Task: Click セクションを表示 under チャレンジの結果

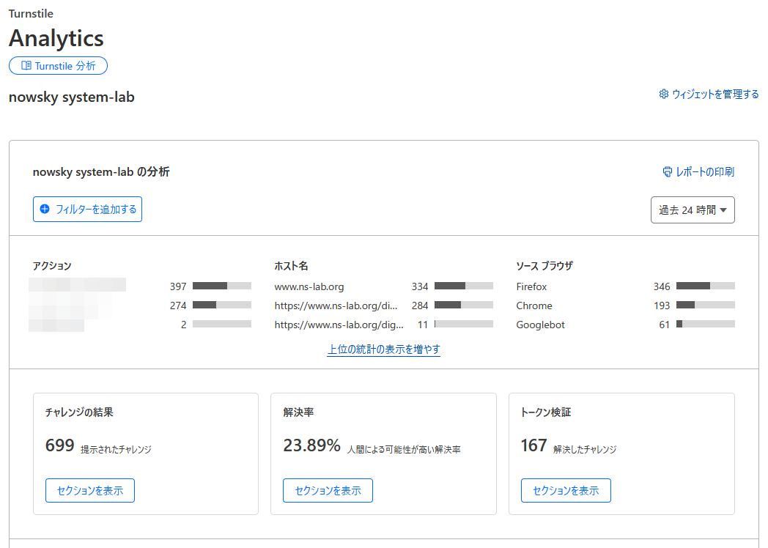Action: pos(90,491)
